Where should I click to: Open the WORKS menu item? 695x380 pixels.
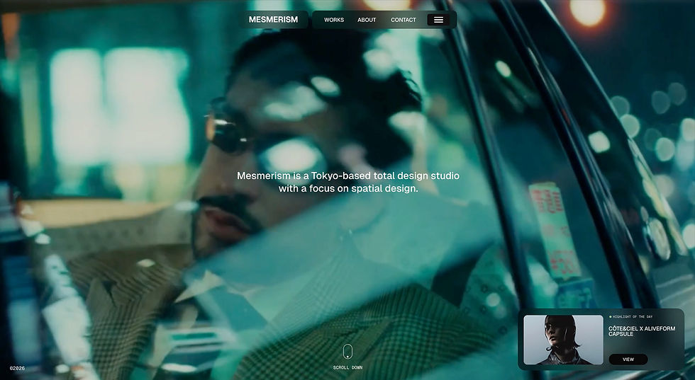pyautogui.click(x=334, y=20)
